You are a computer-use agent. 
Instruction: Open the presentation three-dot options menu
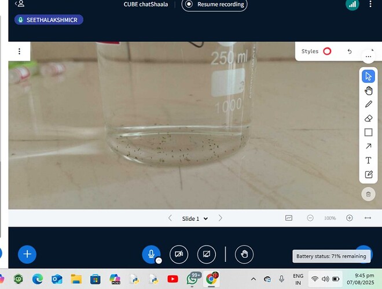click(x=19, y=51)
